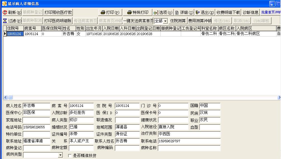The height and width of the screenshot is (159, 281).
Task: Click 科室名称 column header
Action: (x=210, y=28)
